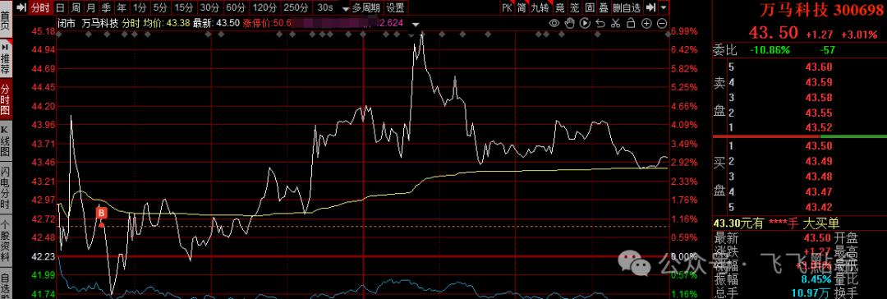Zoom out with the minus circle icon
The height and width of the screenshot is (299, 887).
coord(662,23)
